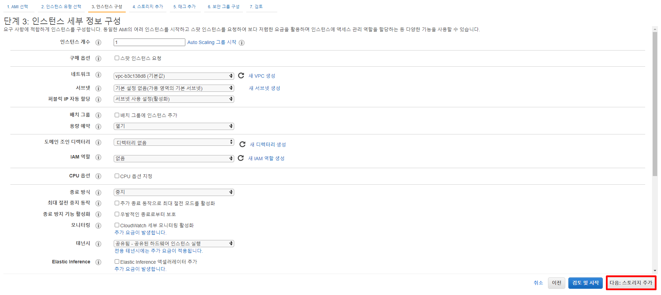
Task: Click 추가 요금이 발생합니다 link under Elastic Inference
Action: coord(140,269)
